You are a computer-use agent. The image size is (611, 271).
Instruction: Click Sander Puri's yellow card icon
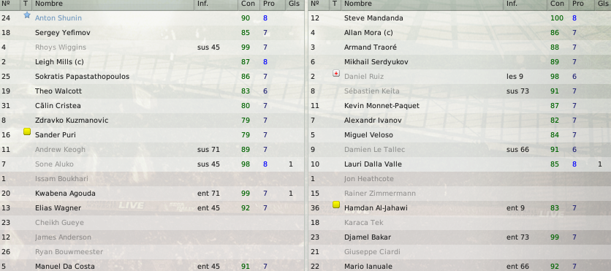tap(27, 132)
